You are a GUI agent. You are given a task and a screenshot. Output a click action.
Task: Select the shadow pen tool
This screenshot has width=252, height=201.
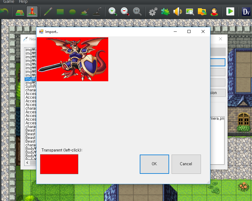pos(97,12)
